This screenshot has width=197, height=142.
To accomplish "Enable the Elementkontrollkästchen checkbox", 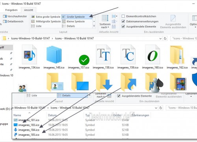I will (123, 16).
